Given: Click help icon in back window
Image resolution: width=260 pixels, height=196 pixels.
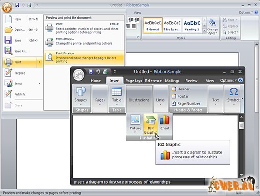Looking at the screenshot, I should click(256, 13).
